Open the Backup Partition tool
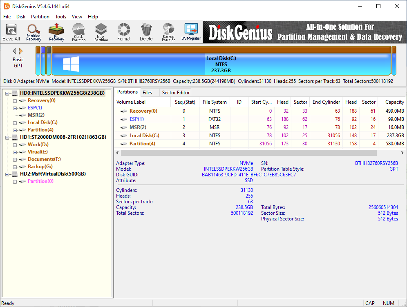The height and width of the screenshot is (307, 407). tap(169, 32)
